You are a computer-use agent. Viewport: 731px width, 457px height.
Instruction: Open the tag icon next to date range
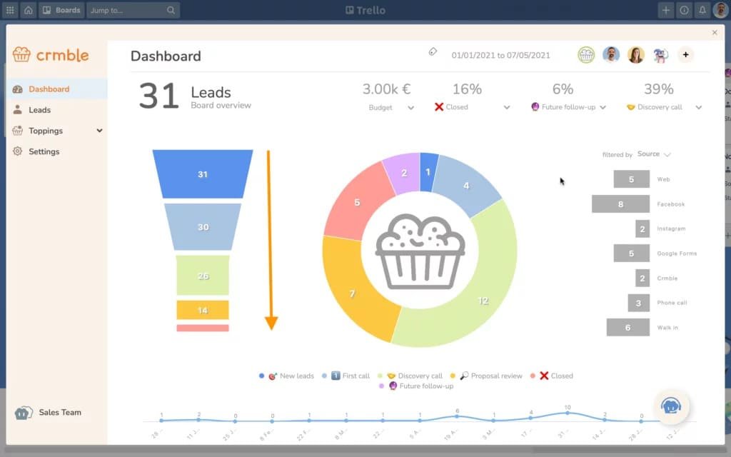(433, 52)
